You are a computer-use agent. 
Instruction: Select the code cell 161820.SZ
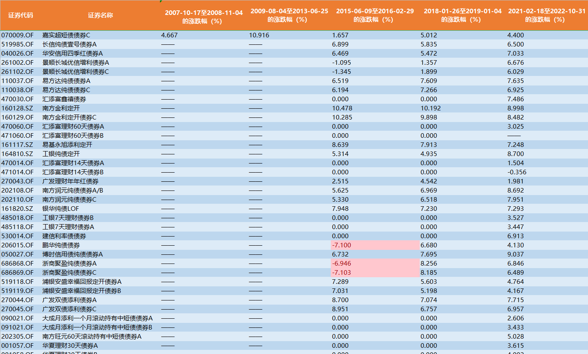(17, 209)
